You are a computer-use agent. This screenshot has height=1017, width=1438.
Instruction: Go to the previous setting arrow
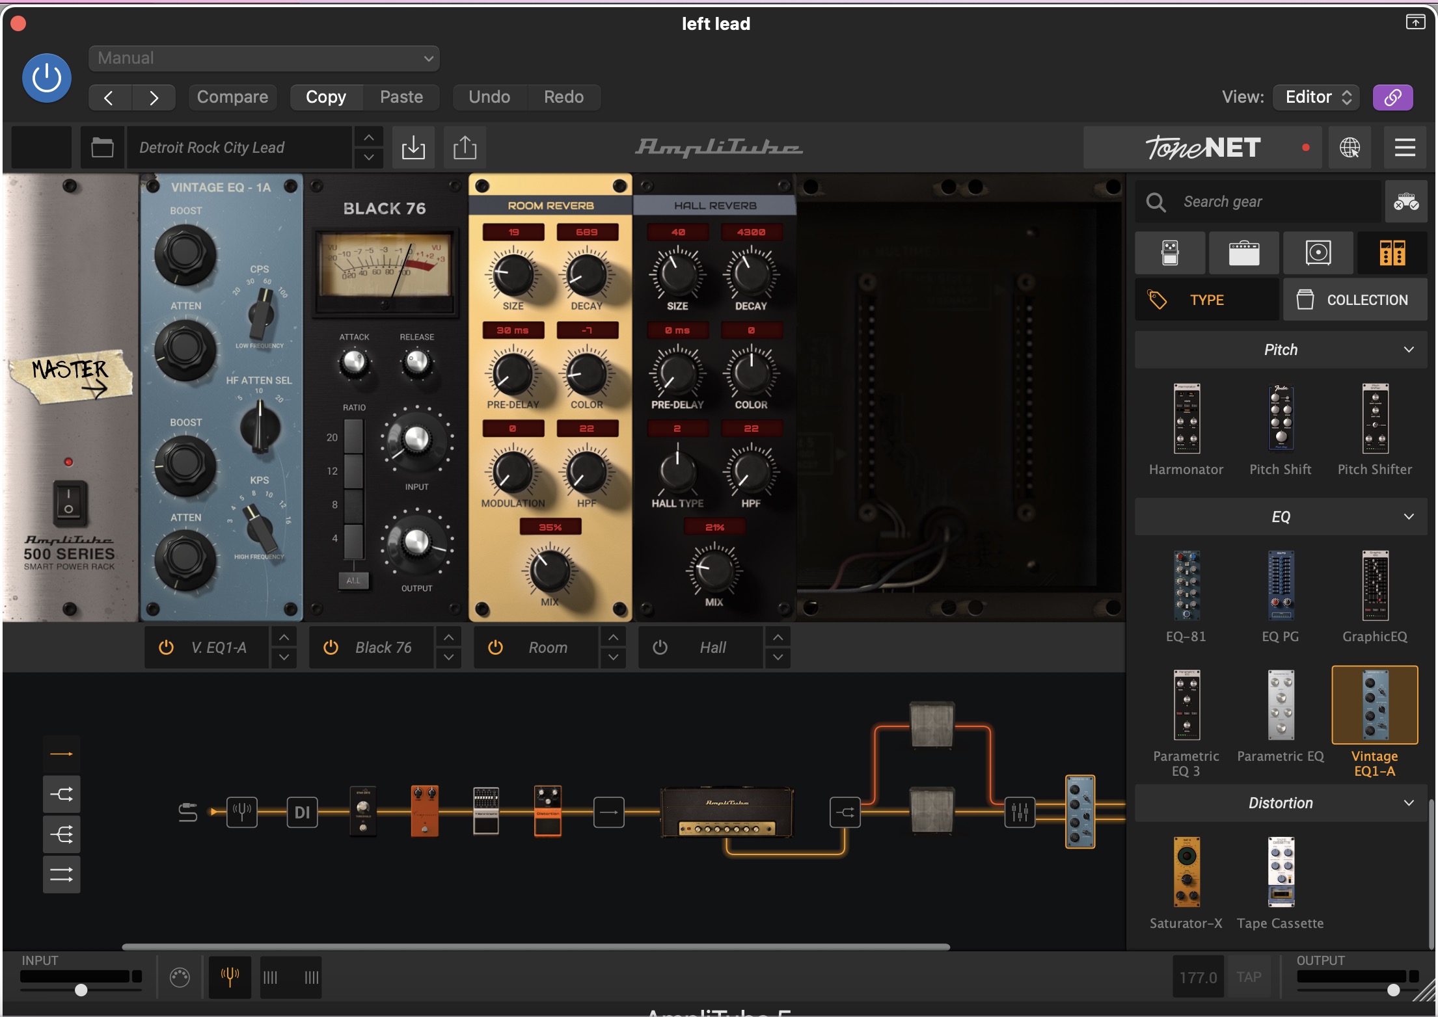[x=109, y=98]
